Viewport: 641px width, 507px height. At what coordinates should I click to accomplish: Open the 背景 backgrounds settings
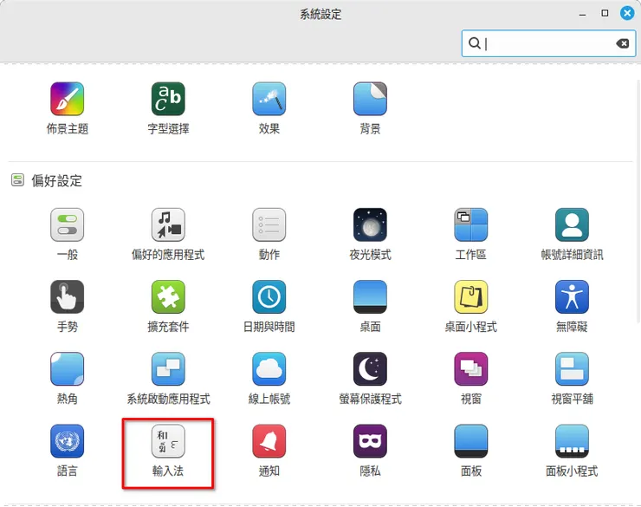pyautogui.click(x=370, y=108)
